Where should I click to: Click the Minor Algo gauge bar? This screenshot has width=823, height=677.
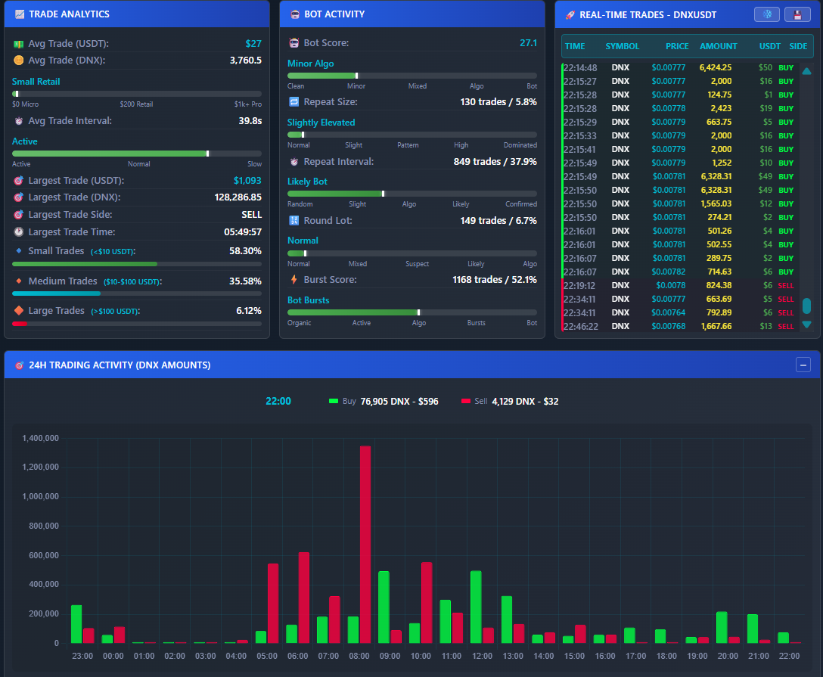point(412,76)
